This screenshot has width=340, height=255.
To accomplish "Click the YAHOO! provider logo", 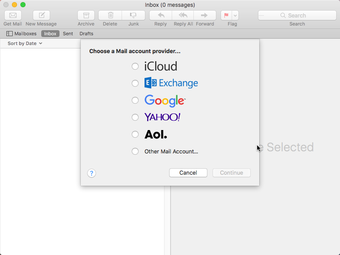I will pyautogui.click(x=162, y=117).
